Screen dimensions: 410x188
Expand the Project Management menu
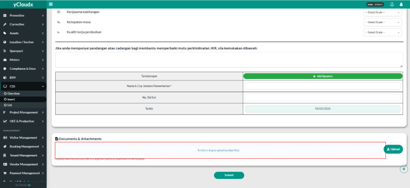(23, 112)
